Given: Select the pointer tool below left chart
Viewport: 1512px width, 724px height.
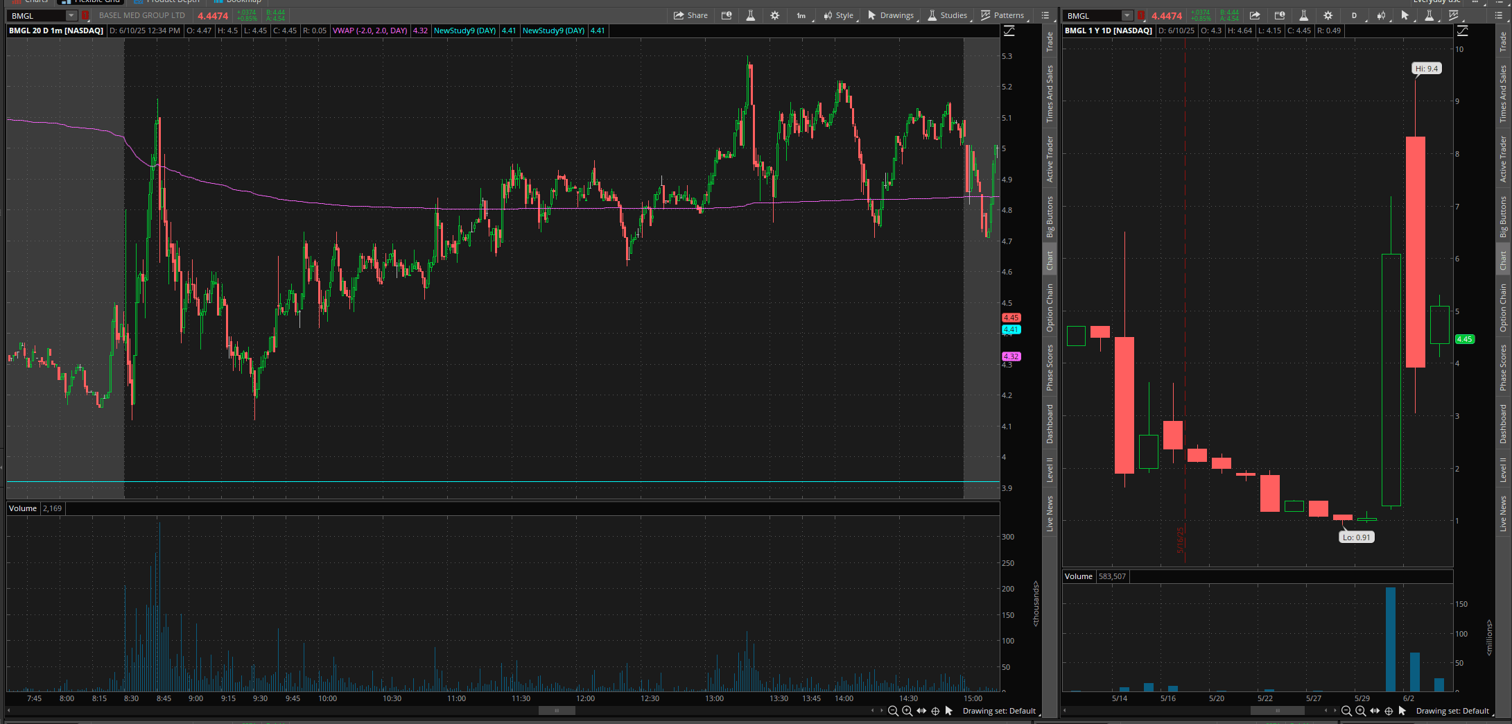Looking at the screenshot, I should 949,711.
